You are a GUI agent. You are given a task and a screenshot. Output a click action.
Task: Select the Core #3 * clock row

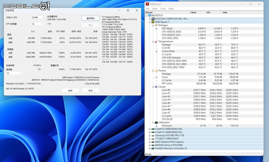[204, 100]
